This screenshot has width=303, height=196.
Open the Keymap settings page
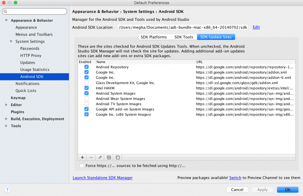(x=18, y=98)
